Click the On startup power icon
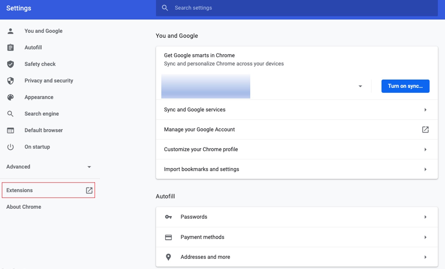445x269 pixels. coord(11,147)
